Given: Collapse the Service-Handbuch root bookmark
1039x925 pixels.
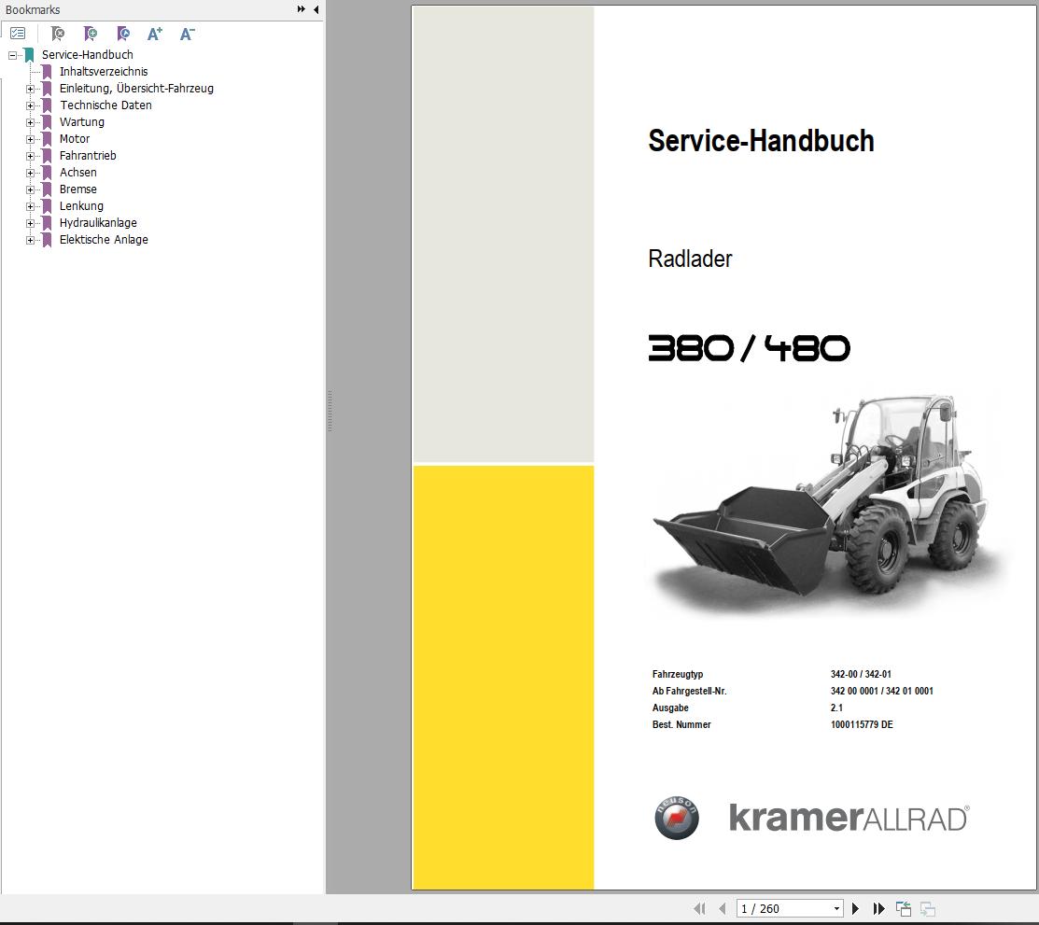Looking at the screenshot, I should (12, 56).
